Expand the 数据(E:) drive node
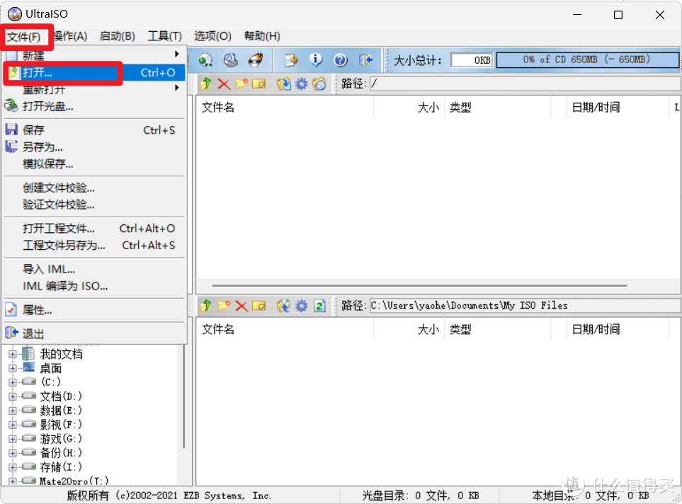 [x=13, y=411]
